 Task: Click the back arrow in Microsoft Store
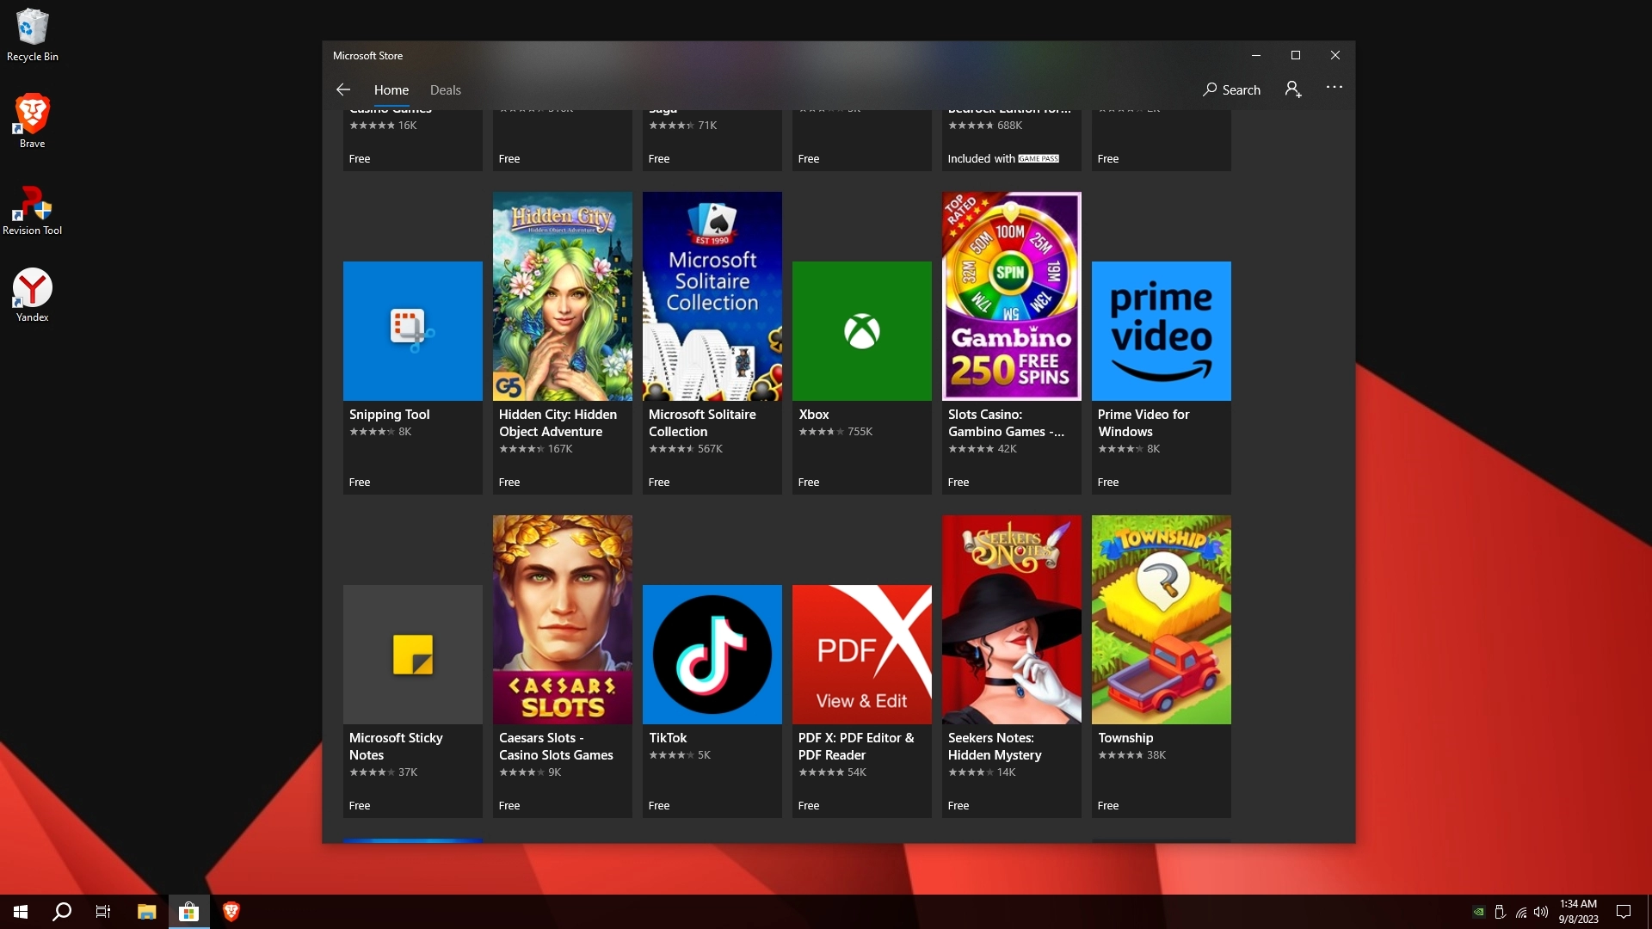click(x=343, y=89)
